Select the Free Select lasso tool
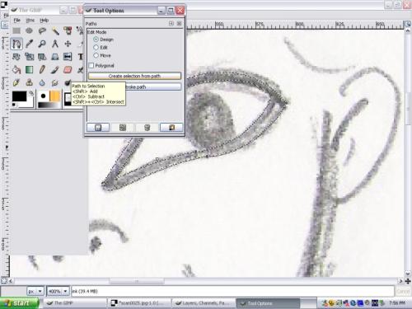412x309 pixels. coord(42,30)
